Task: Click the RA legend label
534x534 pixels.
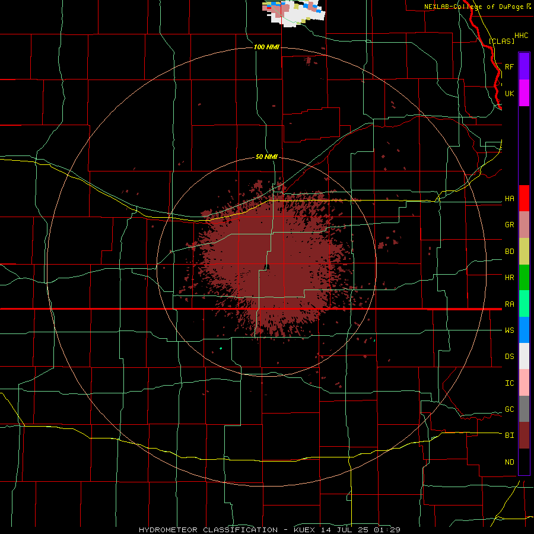Action: click(x=509, y=304)
